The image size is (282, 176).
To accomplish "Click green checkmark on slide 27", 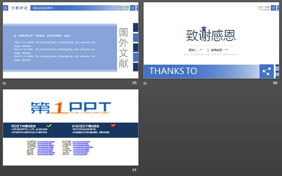I will [x=49, y=126].
